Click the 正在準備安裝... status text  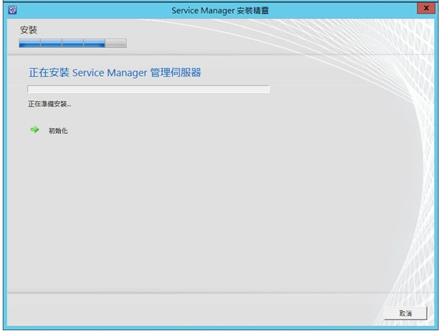[x=49, y=104]
